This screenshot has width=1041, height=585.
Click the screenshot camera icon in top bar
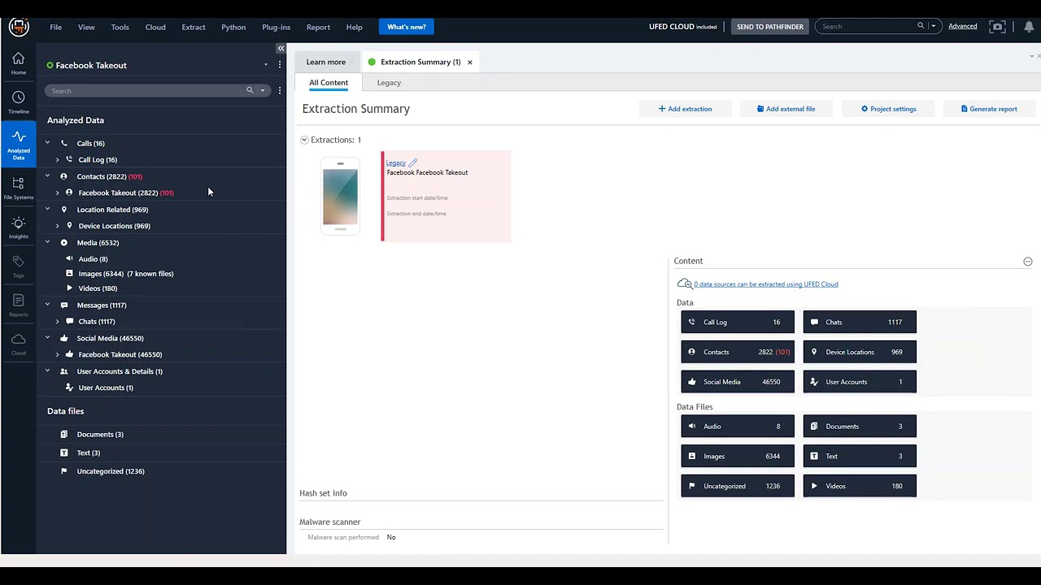(998, 26)
